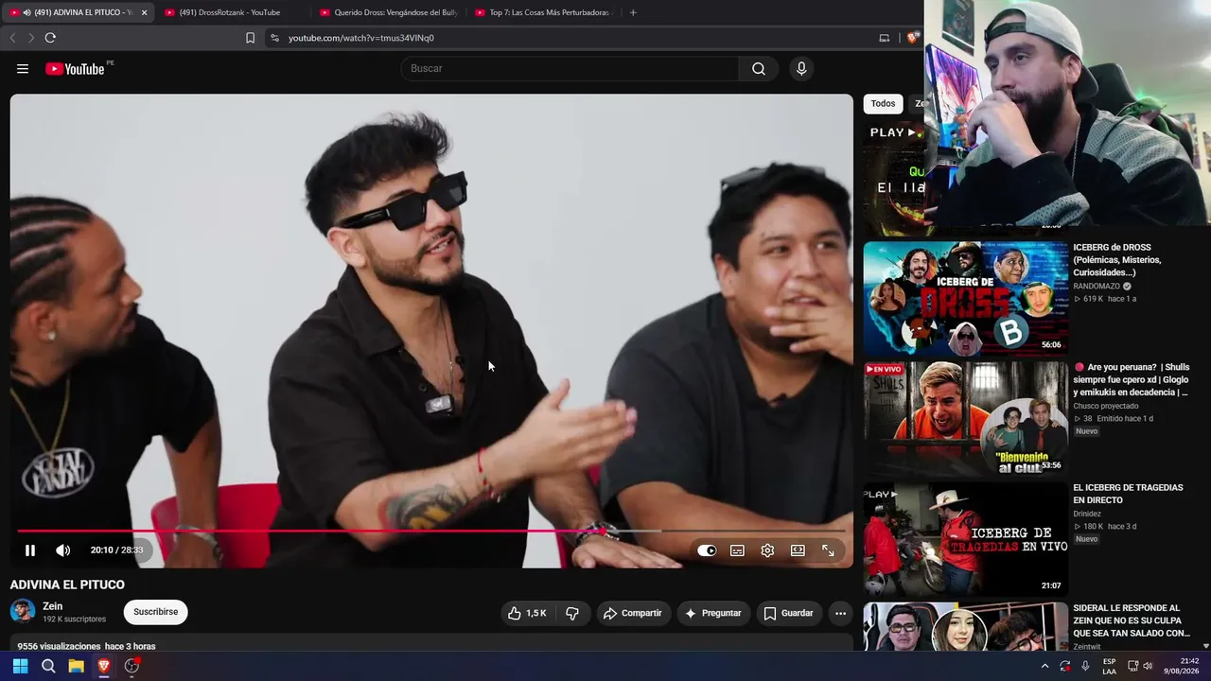Go back in browser history

[x=12, y=38]
